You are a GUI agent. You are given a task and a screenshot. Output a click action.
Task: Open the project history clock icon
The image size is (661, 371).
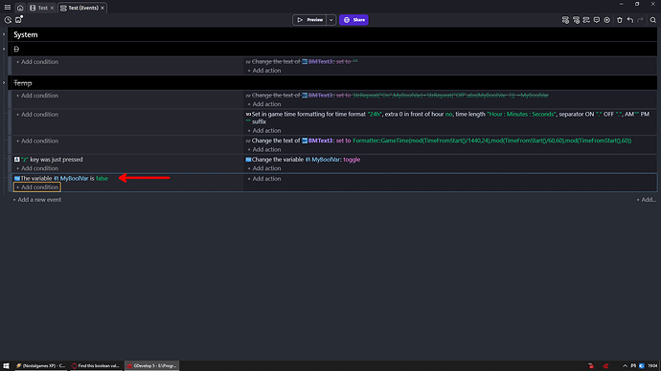point(8,20)
